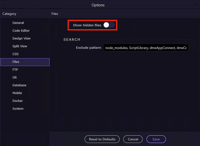200x146 pixels.
Task: Switch to the Git settings
Action: [x=15, y=77]
